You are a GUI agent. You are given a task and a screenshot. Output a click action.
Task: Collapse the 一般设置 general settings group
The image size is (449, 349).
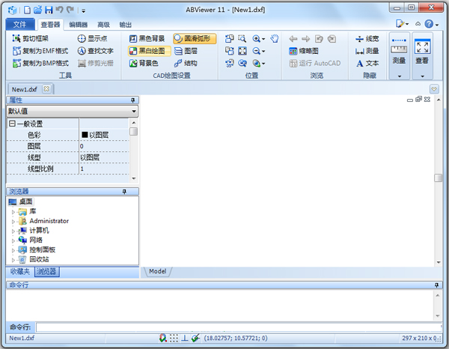(x=12, y=124)
